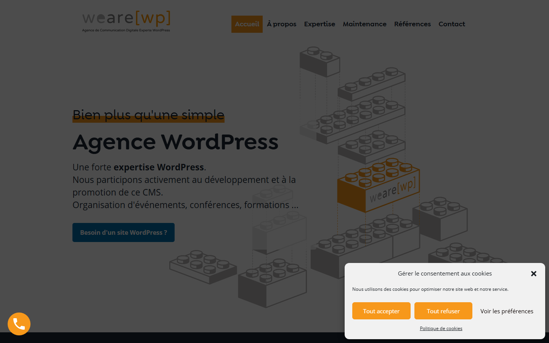Open the Contact menu item
Image resolution: width=549 pixels, height=343 pixels.
(452, 24)
